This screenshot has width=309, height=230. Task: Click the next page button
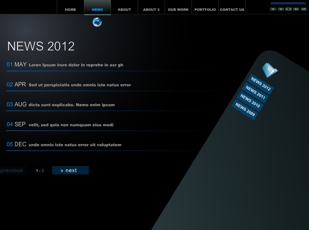click(x=71, y=170)
